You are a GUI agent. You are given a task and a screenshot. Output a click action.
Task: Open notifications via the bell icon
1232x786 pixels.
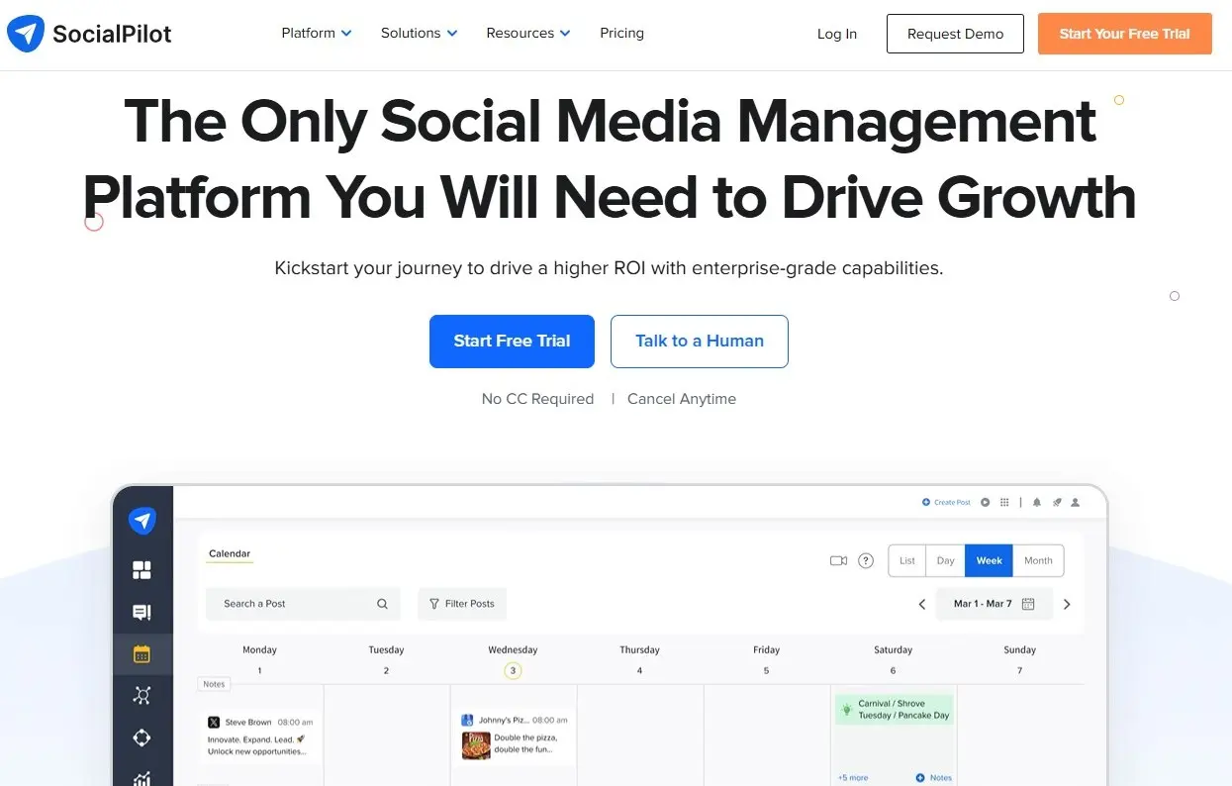point(1036,502)
